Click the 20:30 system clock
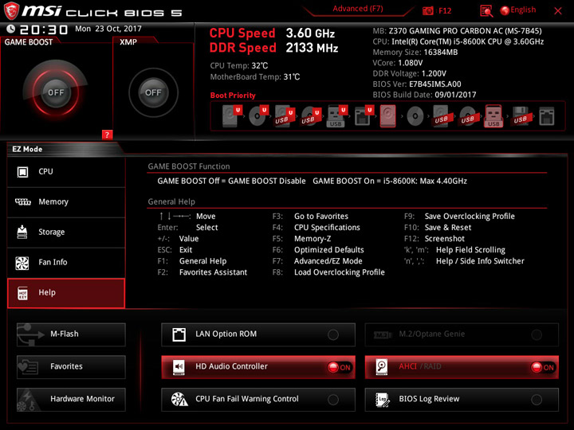574x430 pixels. 44,29
